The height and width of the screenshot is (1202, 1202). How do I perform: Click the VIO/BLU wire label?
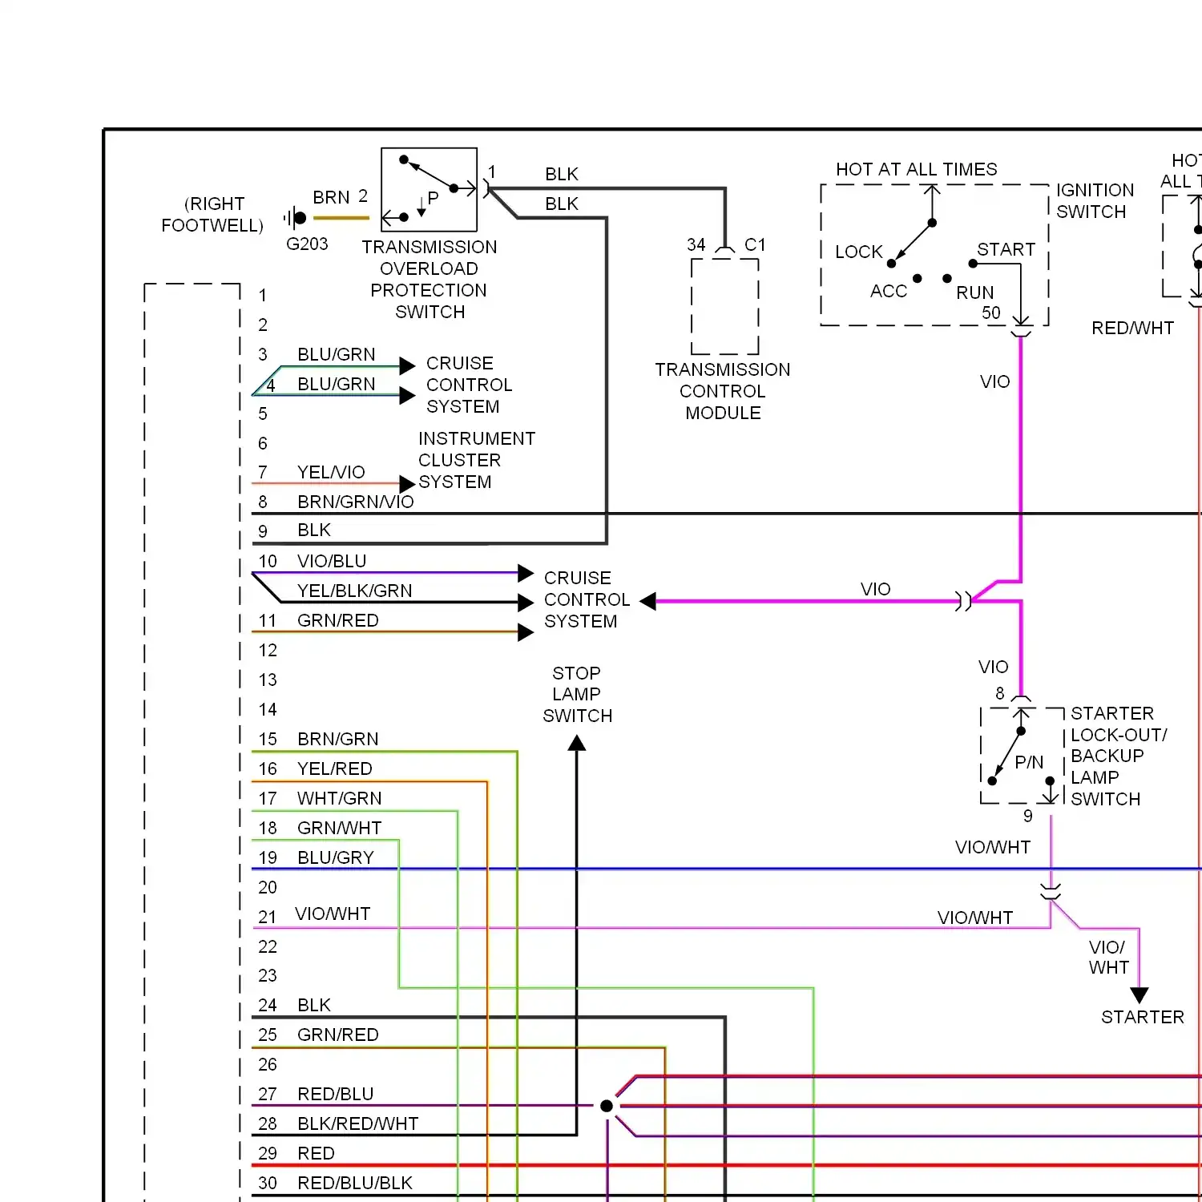[332, 561]
